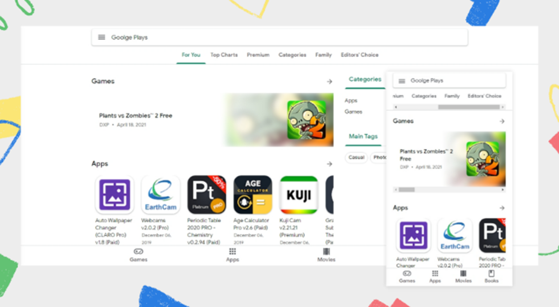Click left arrow of mobile tab scrollbar

396,107
